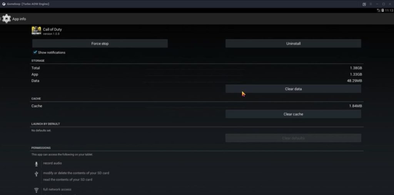Image resolution: width=394 pixels, height=195 pixels.
Task: Click the pin icon in Gameloop title bar
Action: [364, 4]
